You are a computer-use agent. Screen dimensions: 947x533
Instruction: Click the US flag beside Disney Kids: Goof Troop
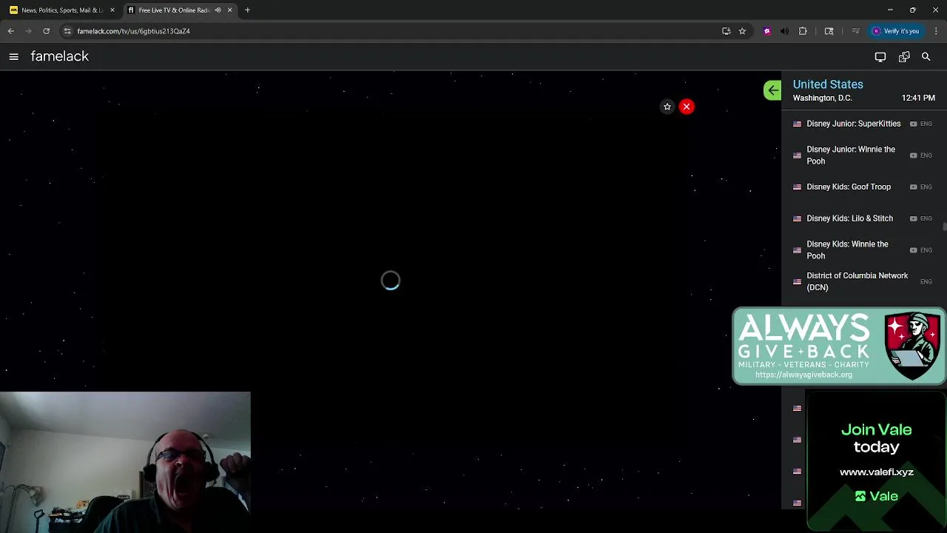pyautogui.click(x=797, y=187)
